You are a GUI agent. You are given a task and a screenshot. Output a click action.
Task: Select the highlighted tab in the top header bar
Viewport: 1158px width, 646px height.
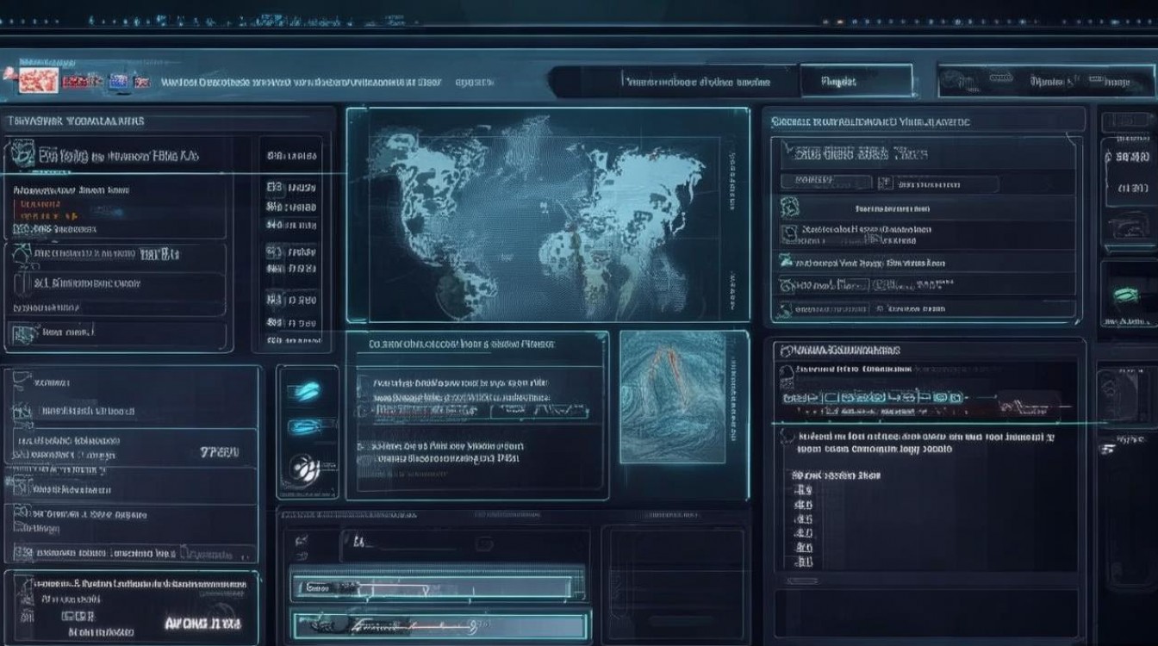855,82
